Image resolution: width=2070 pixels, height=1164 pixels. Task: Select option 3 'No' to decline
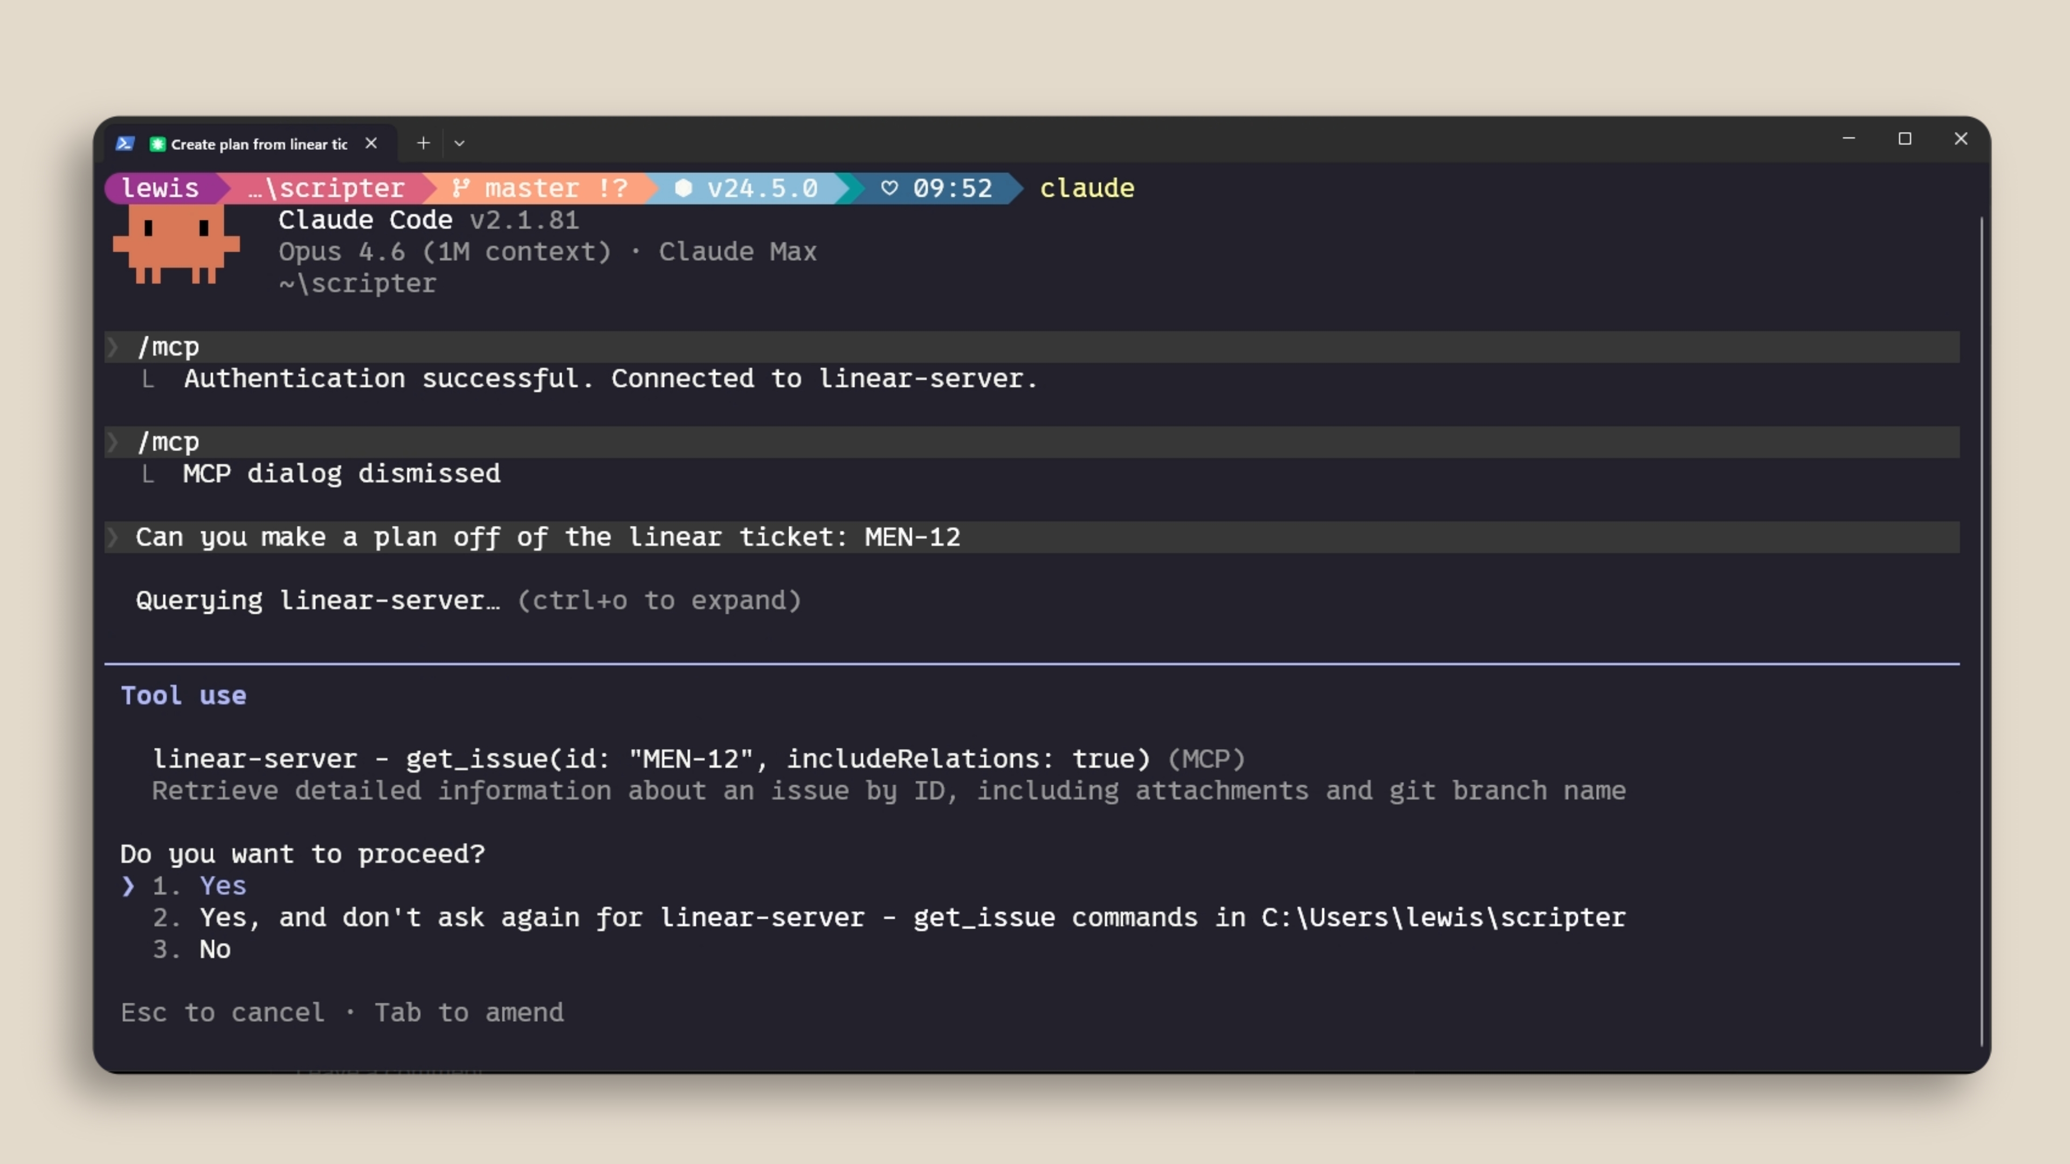point(215,950)
